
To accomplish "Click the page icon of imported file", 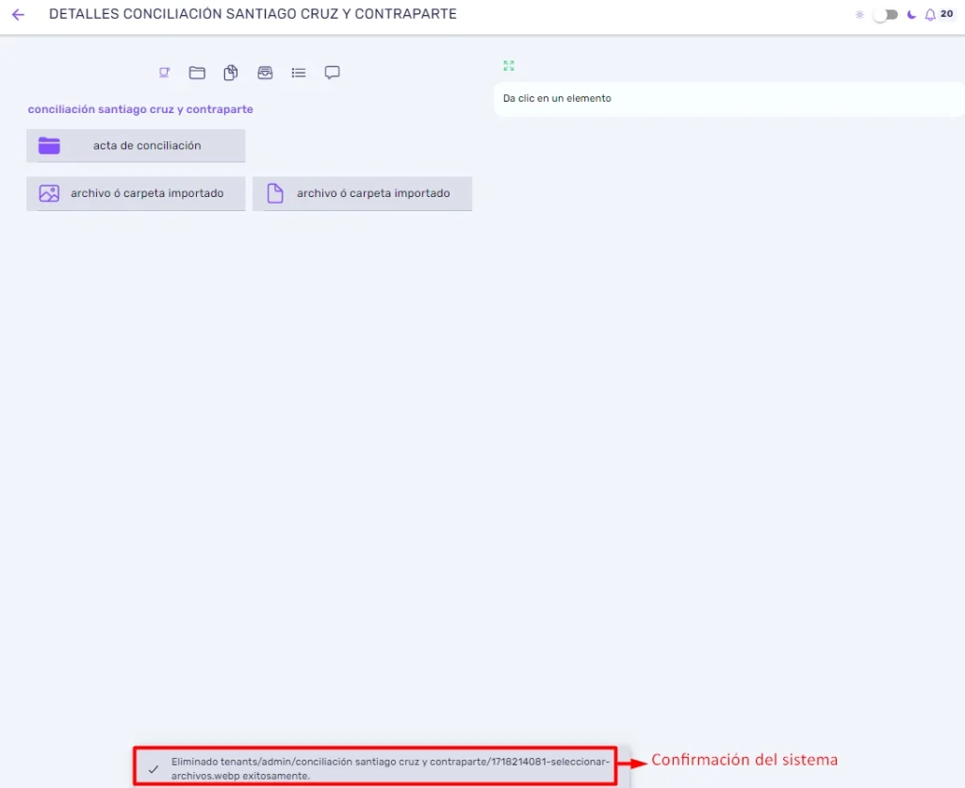I will [275, 193].
